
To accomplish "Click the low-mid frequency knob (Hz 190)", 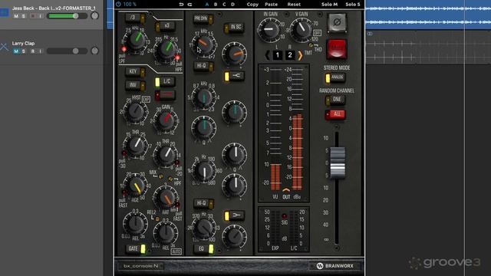I will point(204,171).
